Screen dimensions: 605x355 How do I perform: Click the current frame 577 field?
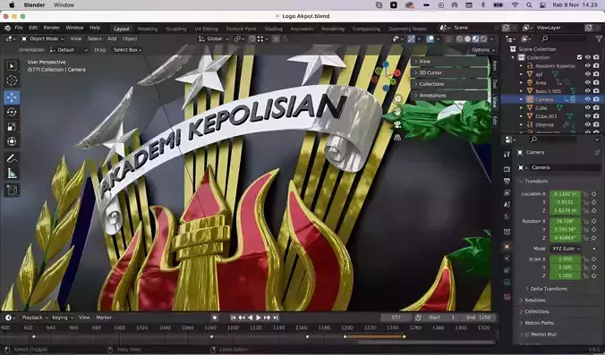(x=396, y=317)
